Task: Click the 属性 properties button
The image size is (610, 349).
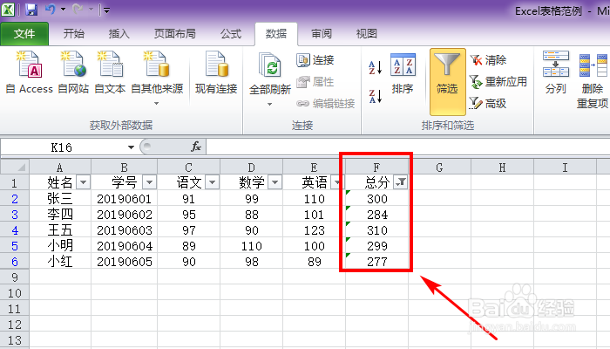Action: tap(315, 82)
